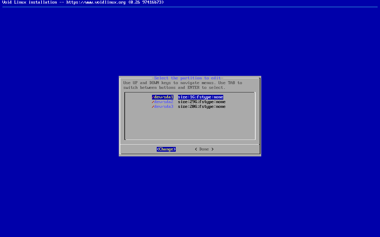Click the word ENTER in the instructions

[x=194, y=88]
